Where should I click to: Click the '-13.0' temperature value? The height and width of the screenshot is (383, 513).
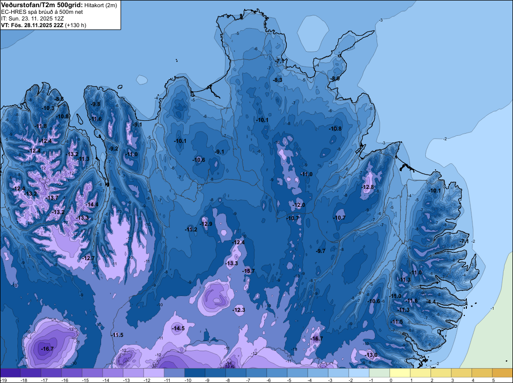(x=371, y=355)
